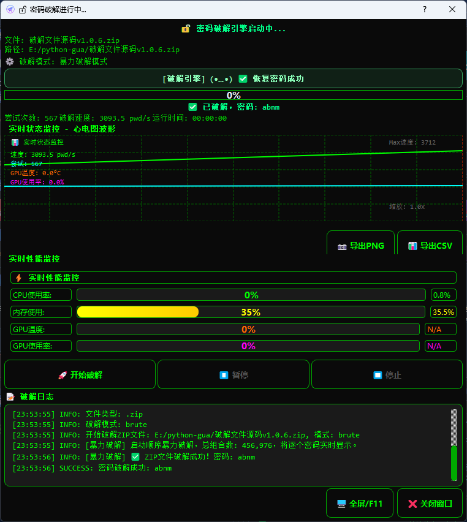Click the blue square icon on 停止

pos(378,375)
